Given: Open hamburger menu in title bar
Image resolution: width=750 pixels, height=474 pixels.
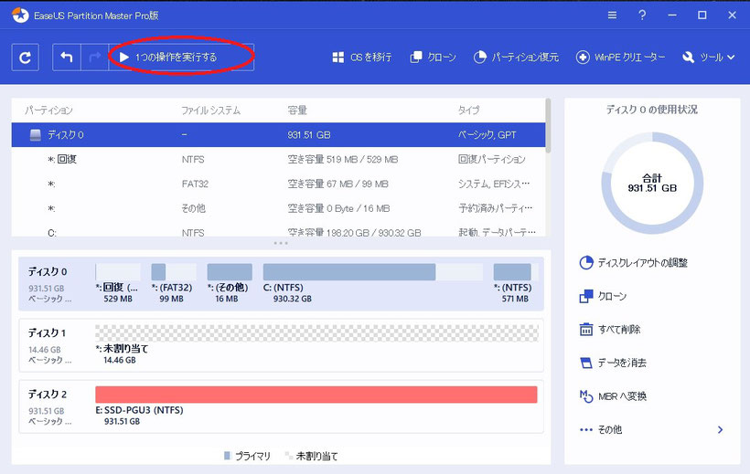Looking at the screenshot, I should [x=612, y=16].
